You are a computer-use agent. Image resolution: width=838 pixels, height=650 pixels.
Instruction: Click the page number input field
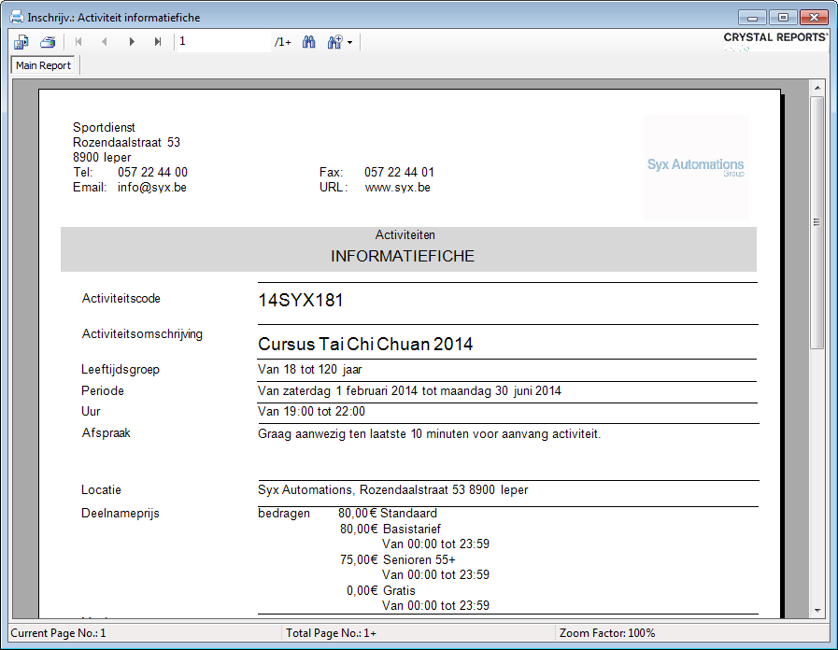coord(222,42)
